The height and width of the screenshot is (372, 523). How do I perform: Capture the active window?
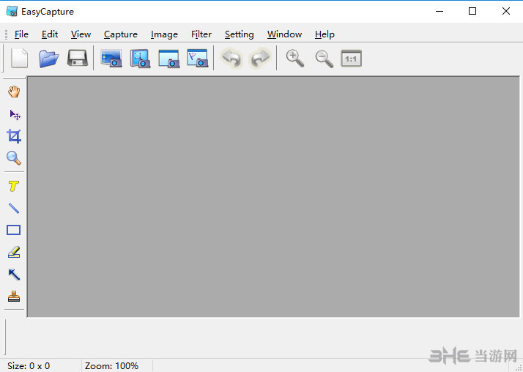pyautogui.click(x=168, y=59)
